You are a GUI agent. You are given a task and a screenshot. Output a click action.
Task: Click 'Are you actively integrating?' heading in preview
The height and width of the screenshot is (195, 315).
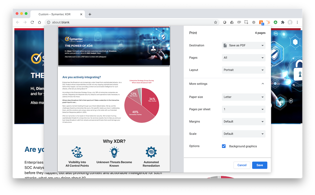point(82,77)
